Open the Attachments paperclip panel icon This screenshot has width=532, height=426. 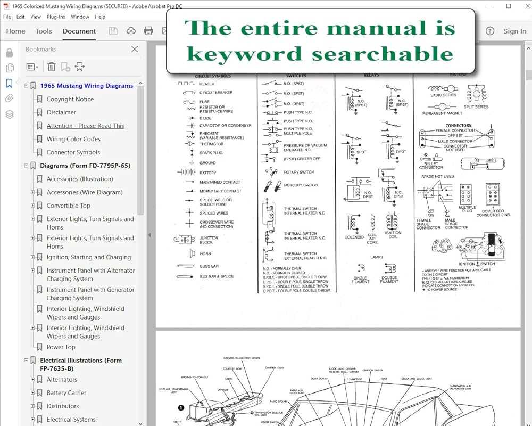click(x=10, y=99)
